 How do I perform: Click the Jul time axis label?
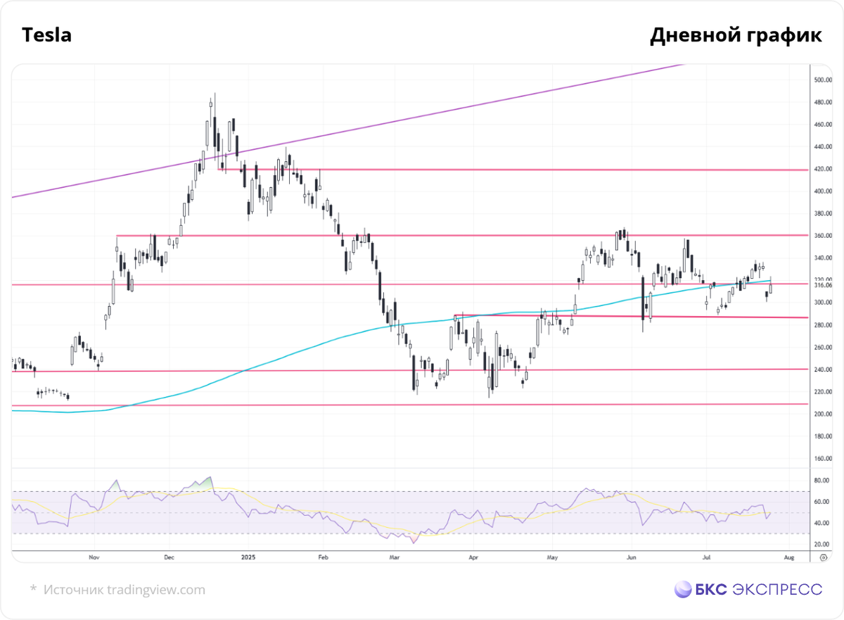pos(707,557)
